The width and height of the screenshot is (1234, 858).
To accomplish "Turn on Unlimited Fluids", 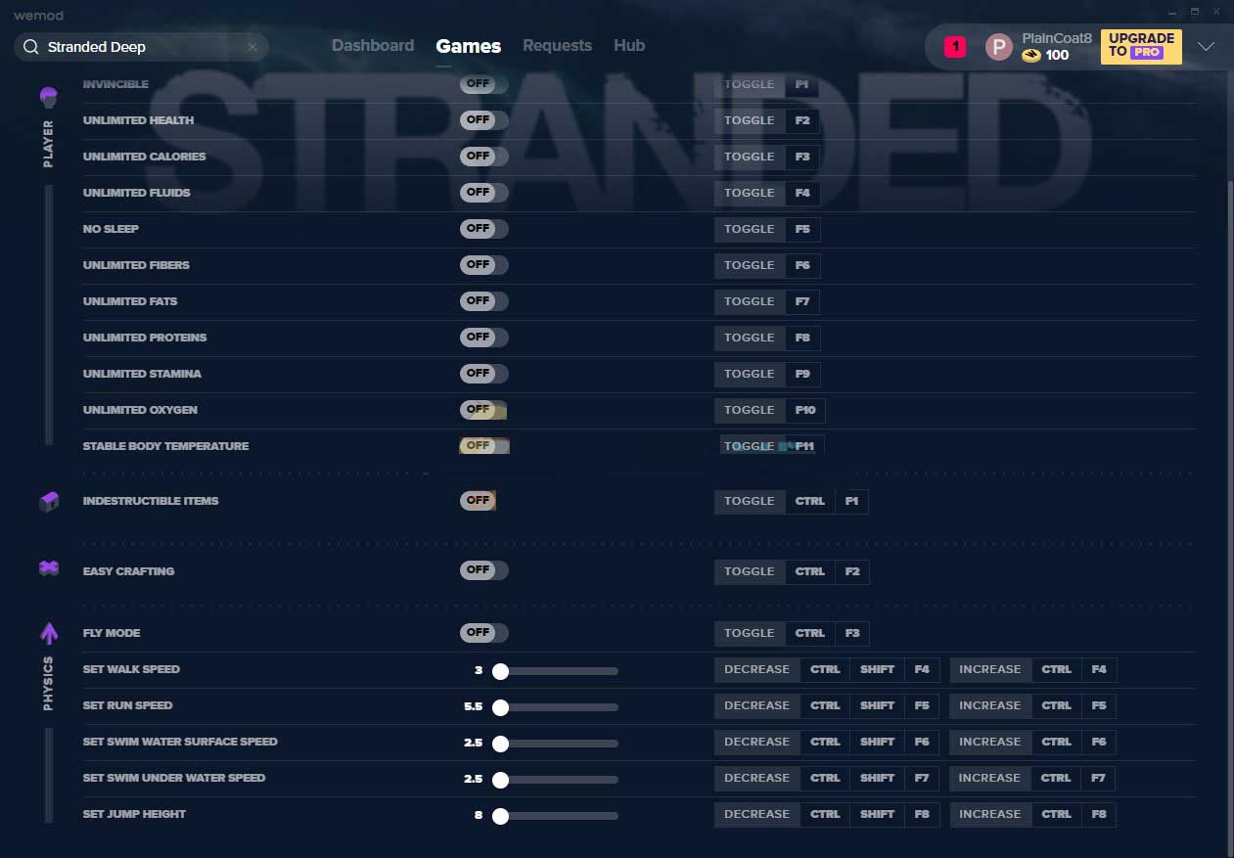I will tap(484, 193).
